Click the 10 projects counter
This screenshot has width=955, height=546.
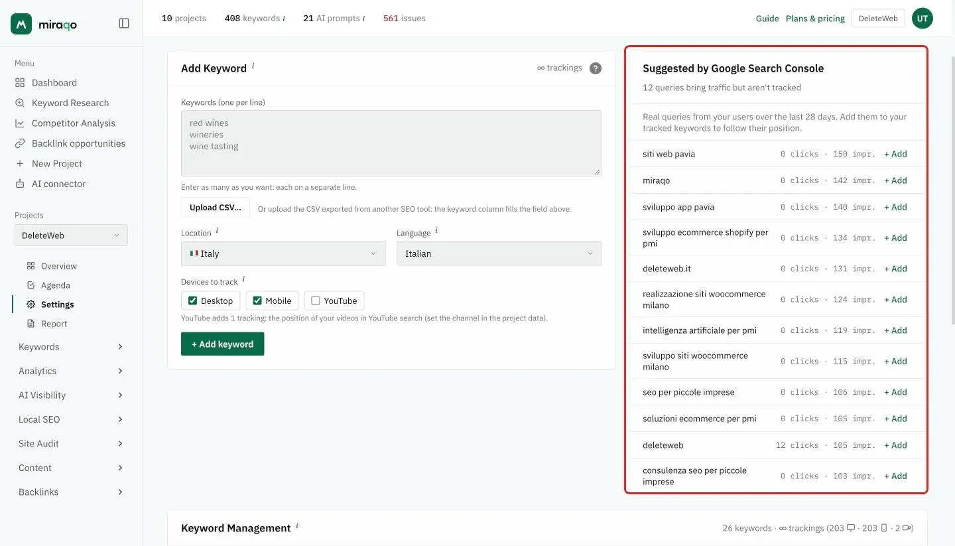click(x=184, y=19)
